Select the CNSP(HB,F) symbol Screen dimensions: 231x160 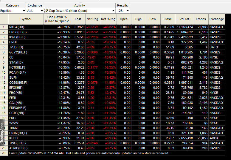(x=18, y=32)
